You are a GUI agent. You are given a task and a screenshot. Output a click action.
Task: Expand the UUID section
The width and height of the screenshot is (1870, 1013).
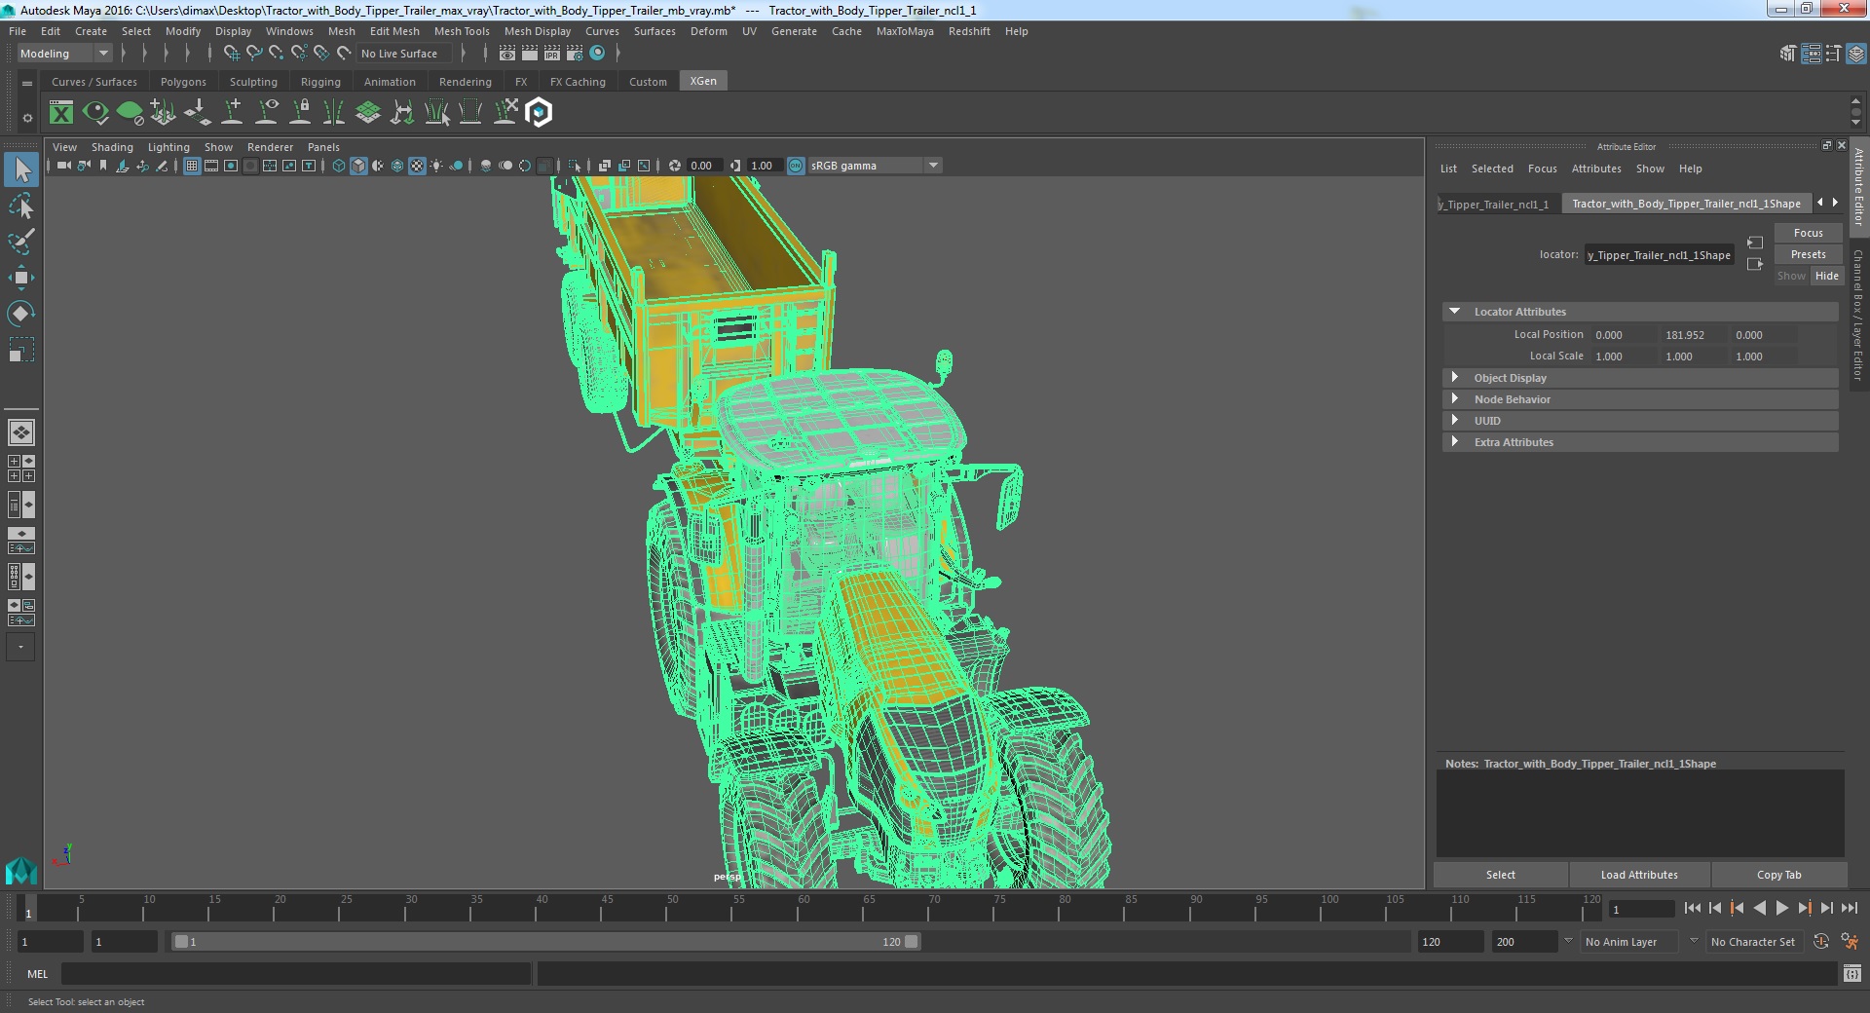pyautogui.click(x=1454, y=421)
